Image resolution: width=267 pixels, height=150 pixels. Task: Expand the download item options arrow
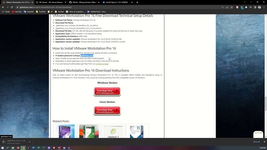30,142
